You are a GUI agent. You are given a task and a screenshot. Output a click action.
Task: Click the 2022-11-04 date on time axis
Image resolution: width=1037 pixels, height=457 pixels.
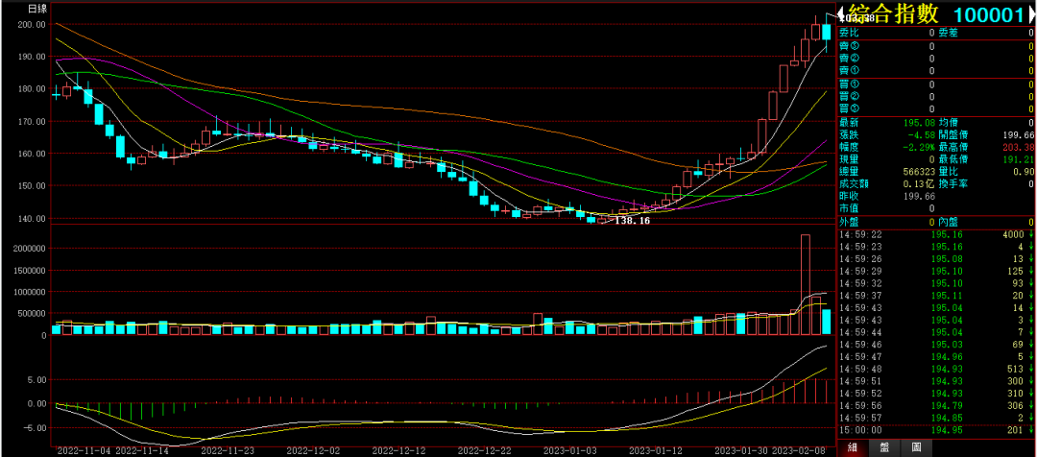[x=84, y=449]
